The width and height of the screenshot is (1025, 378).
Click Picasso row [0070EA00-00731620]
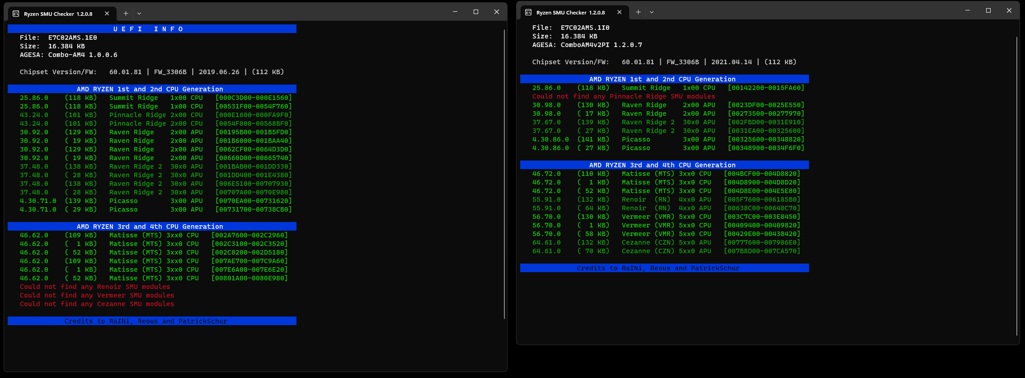click(156, 201)
